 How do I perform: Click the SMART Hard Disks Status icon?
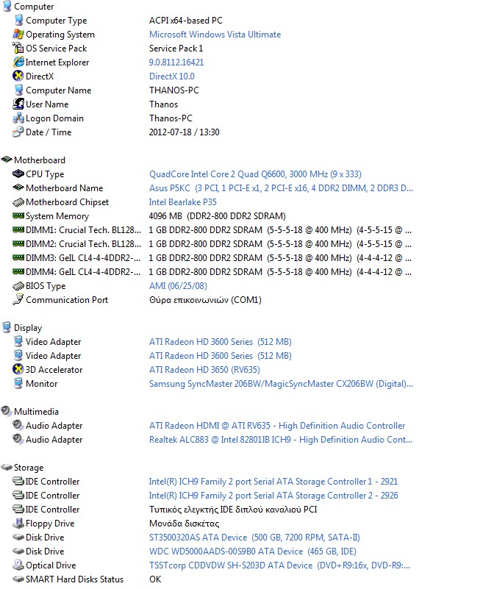[18, 579]
